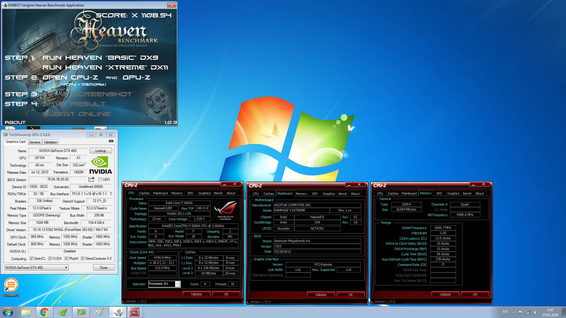Click the Threads value field showing 16
The image size is (566, 318).
point(232,284)
